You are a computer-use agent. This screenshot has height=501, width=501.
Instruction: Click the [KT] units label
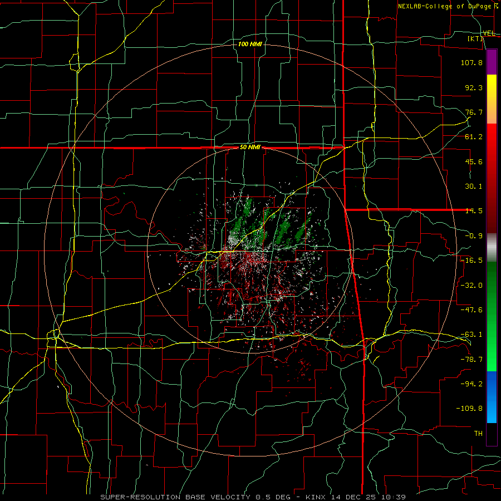point(475,38)
